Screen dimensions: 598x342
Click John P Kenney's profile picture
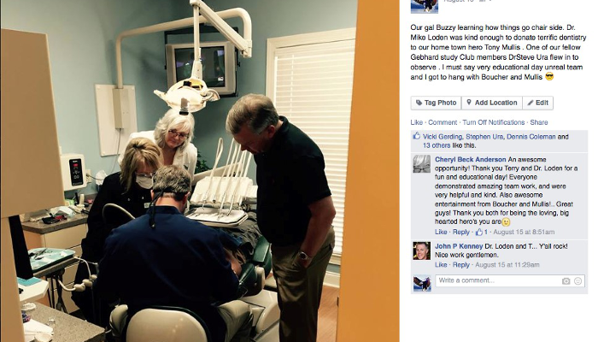coord(421,251)
